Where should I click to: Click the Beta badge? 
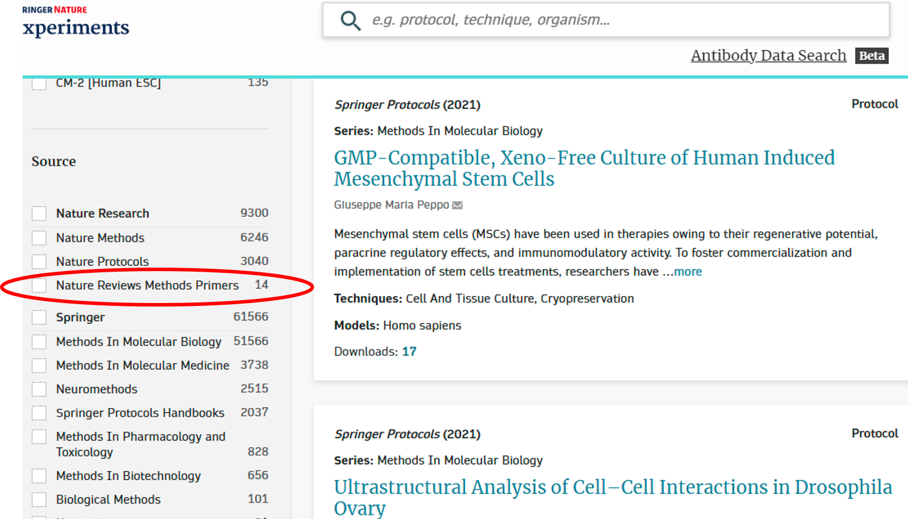click(x=871, y=56)
